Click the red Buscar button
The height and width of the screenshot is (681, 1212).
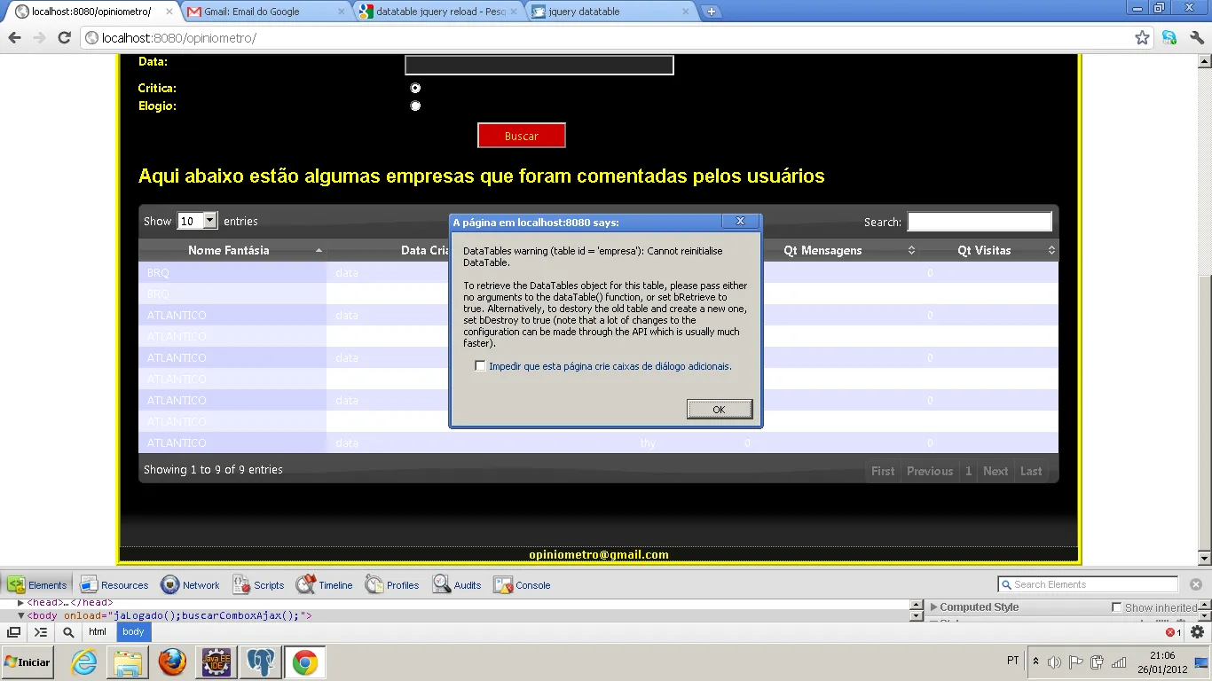click(522, 136)
